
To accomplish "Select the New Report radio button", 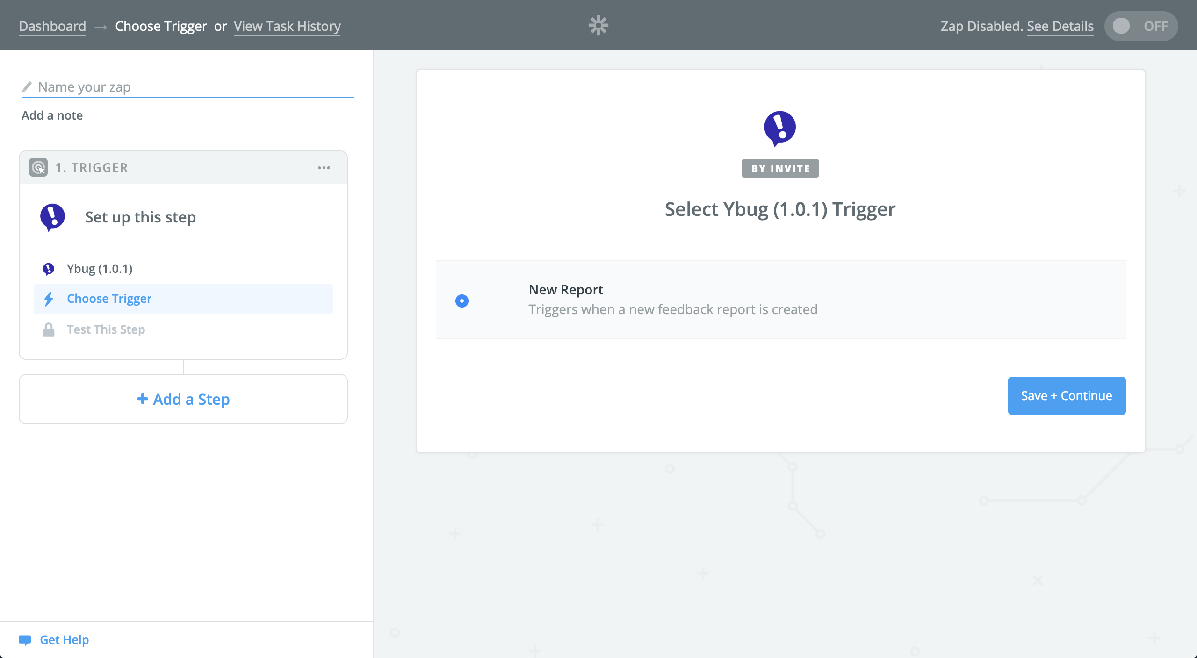I will (462, 300).
